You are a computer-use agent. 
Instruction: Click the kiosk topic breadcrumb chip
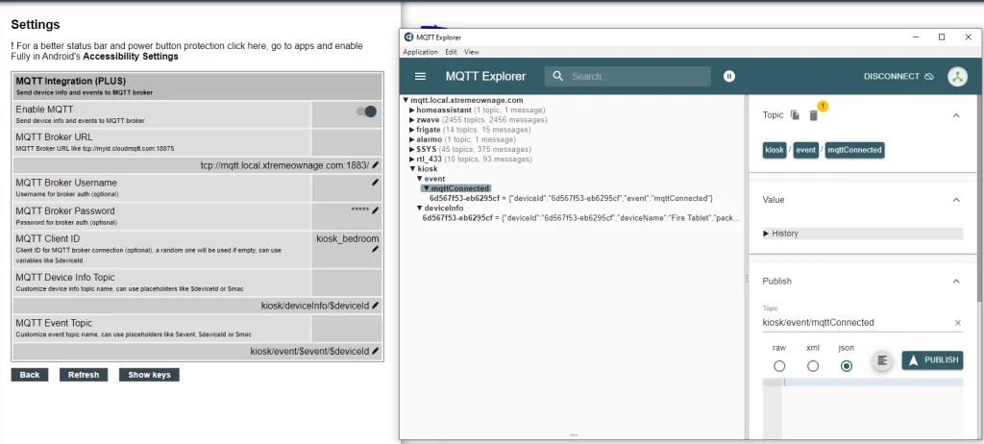click(775, 150)
